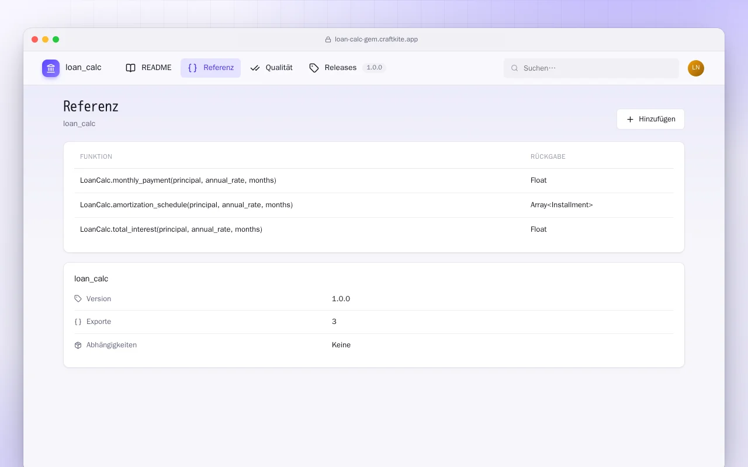Open the README tab
The image size is (748, 467).
[148, 68]
